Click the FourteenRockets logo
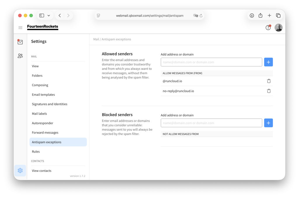299x198 pixels. click(x=43, y=27)
